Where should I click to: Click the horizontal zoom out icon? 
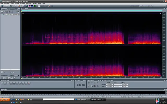coord(92,83)
